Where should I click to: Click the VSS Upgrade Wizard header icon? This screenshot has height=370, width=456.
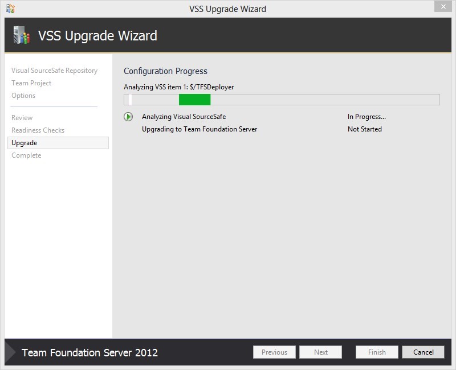coord(22,35)
